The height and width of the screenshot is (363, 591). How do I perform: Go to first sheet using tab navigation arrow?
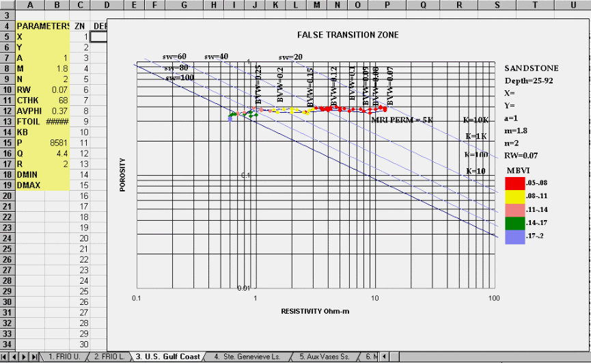[5, 357]
